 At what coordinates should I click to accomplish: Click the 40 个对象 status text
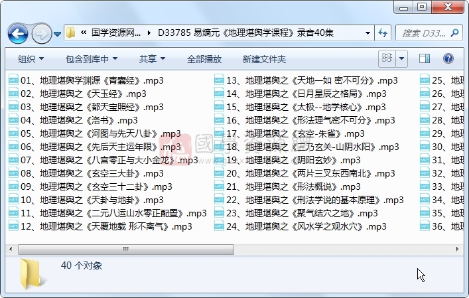click(x=82, y=265)
